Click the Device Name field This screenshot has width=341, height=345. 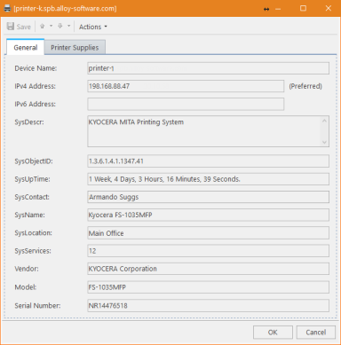point(208,68)
